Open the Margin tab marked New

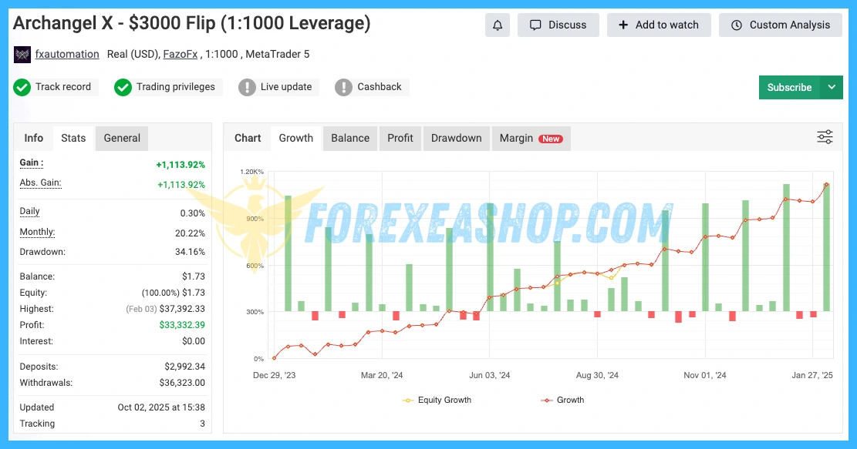pyautogui.click(x=531, y=138)
